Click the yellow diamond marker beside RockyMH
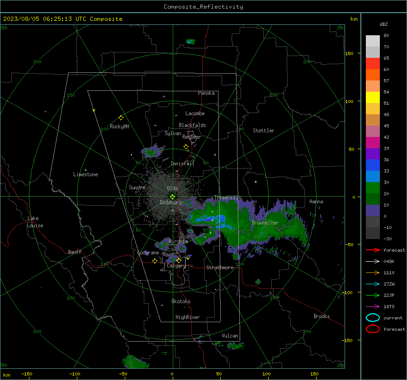407x380 pixels. pyautogui.click(x=121, y=118)
